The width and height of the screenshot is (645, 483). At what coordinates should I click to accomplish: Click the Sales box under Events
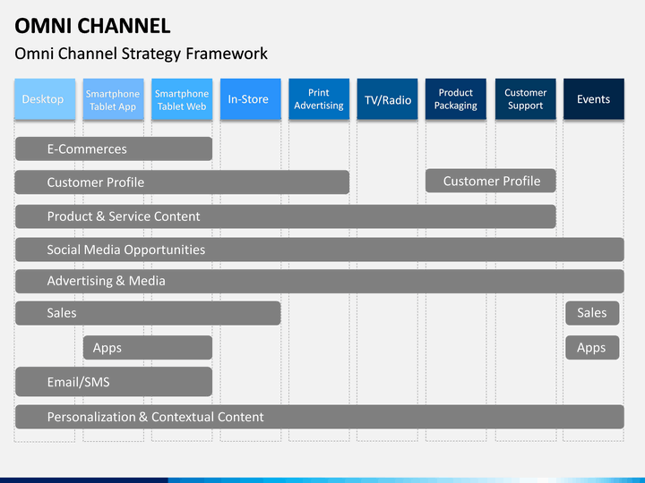[592, 313]
